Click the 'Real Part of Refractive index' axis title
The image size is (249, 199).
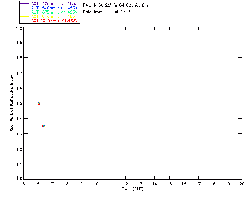click(x=11, y=103)
